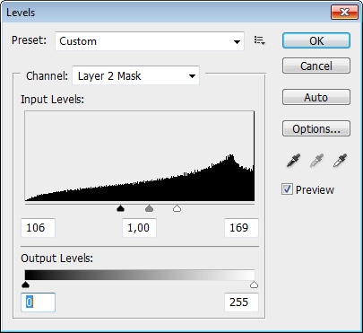Viewport: 363px width, 333px height.
Task: Expand the Channel dropdown Layer 2 Mask
Action: click(135, 75)
